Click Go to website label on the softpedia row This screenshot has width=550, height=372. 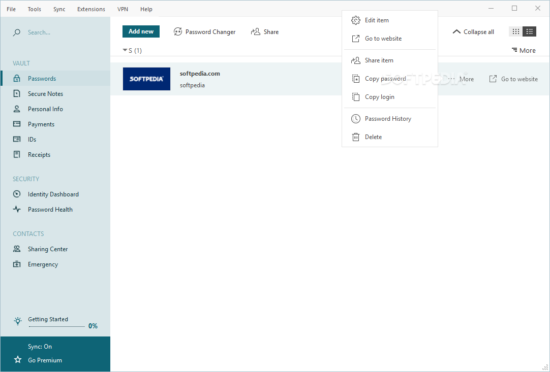tap(520, 79)
